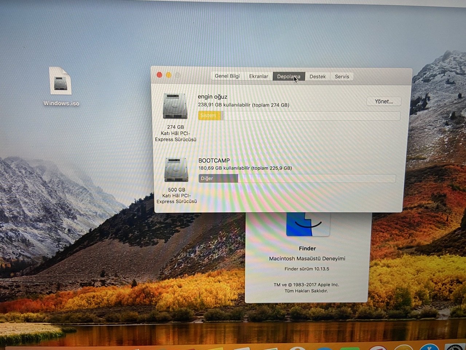This screenshot has width=466, height=350.
Task: Click the yellow Sistem segment in the storage bar
Action: tap(210, 116)
